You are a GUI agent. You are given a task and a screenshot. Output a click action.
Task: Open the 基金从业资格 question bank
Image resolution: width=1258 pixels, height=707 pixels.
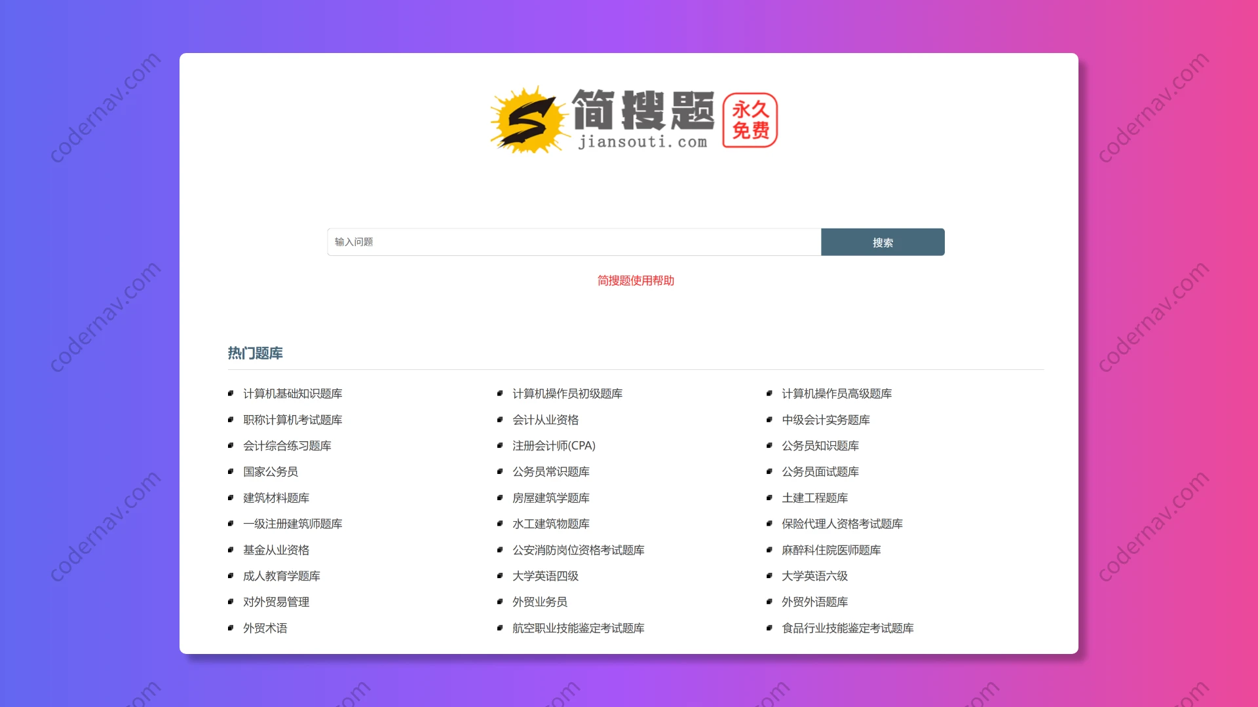(x=276, y=550)
